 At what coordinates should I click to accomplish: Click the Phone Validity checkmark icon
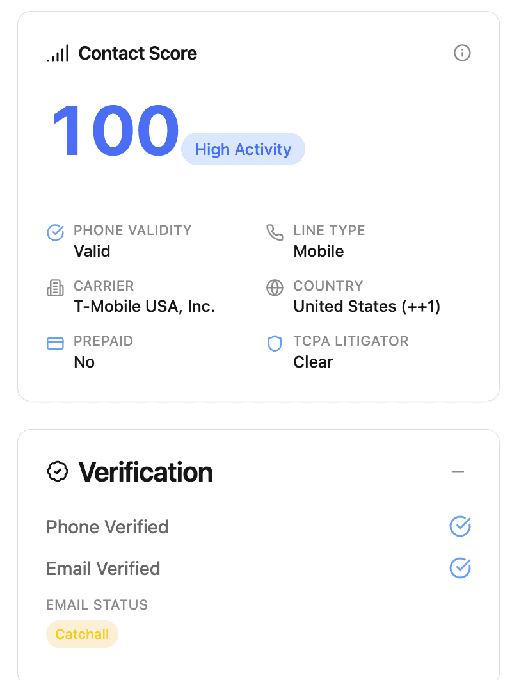(x=56, y=232)
